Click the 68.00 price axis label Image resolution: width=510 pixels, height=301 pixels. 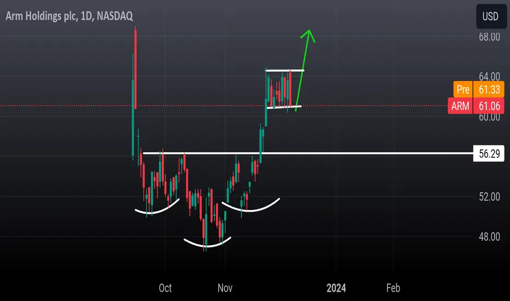point(489,37)
